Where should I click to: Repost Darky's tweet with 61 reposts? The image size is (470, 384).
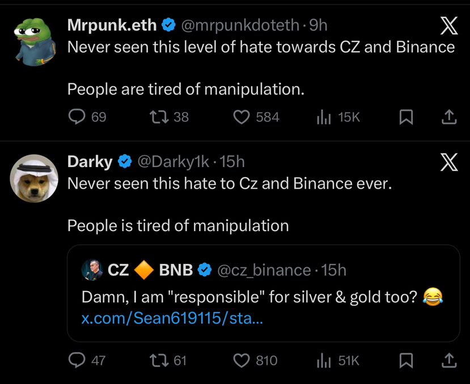[x=156, y=360]
